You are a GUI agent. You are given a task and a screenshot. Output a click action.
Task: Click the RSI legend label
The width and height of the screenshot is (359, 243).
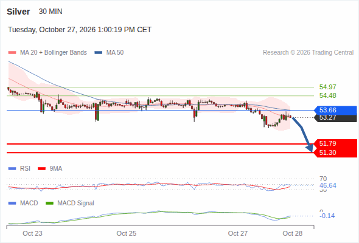(25, 168)
